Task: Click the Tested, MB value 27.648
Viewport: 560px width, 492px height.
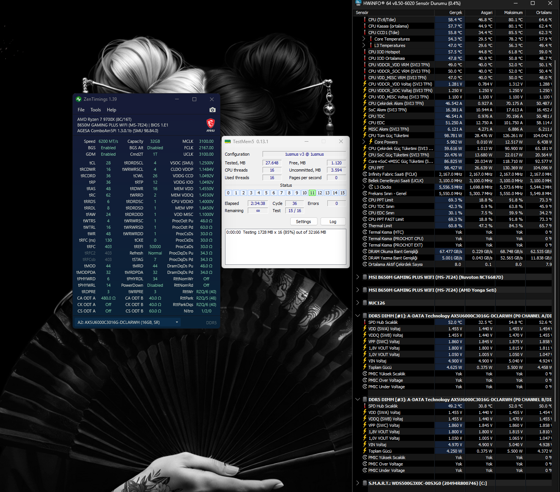Action: (272, 163)
